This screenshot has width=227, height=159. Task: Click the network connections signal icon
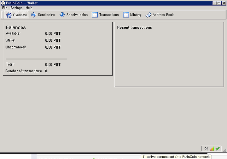click(x=212, y=149)
